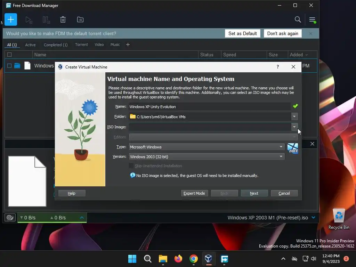This screenshot has width=356, height=267.
Task: Open the Folder dropdown arrow in VirtualBox
Action: (x=294, y=116)
